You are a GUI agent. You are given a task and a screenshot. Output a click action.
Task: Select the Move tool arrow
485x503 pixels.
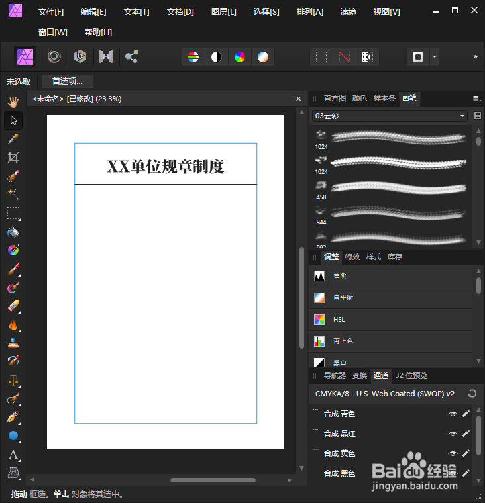coord(13,120)
